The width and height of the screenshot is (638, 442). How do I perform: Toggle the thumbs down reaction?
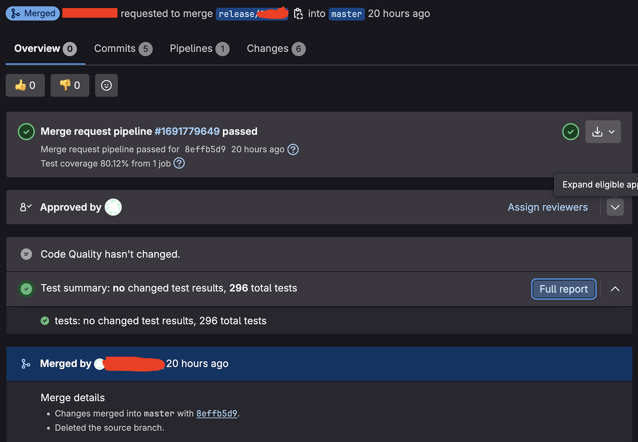pyautogui.click(x=69, y=85)
